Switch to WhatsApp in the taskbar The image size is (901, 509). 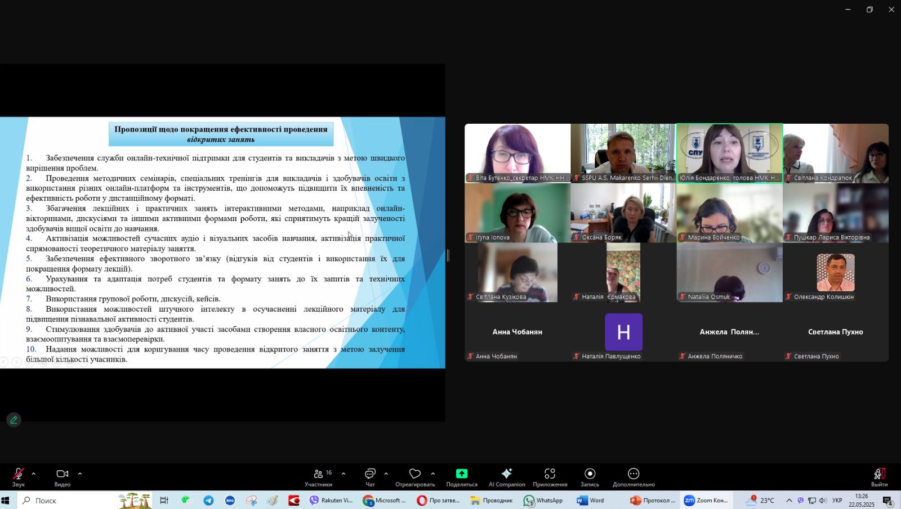(543, 501)
